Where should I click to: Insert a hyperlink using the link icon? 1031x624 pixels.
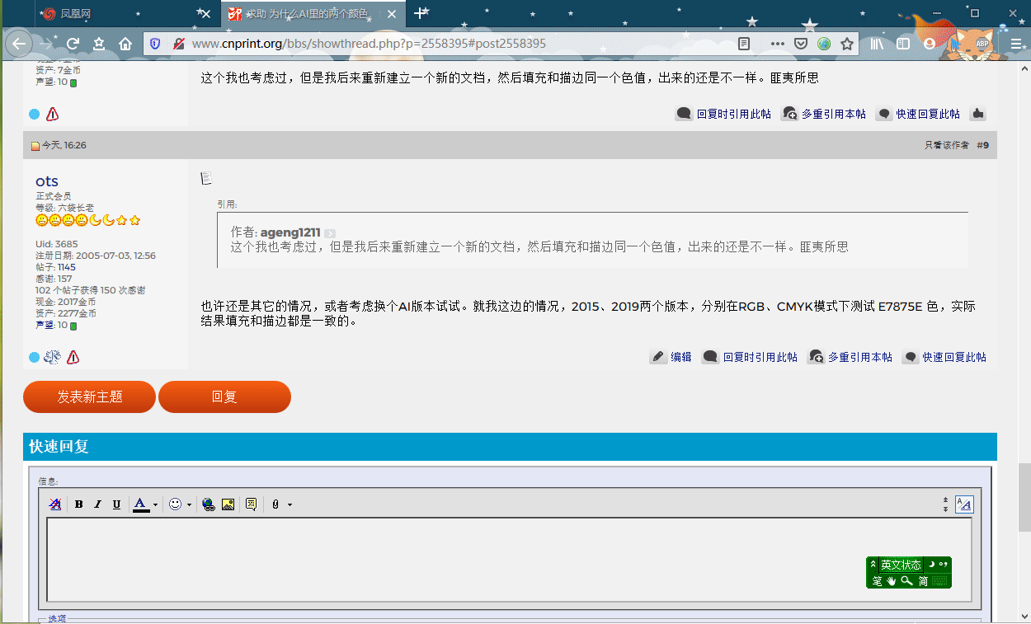click(209, 504)
